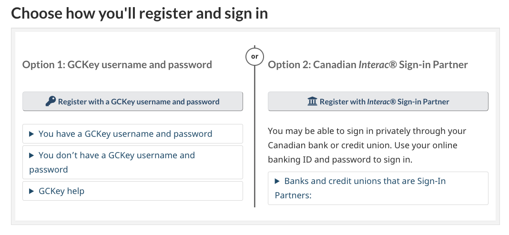Click the bank building icon on Interac button
This screenshot has height=235, width=509.
point(312,101)
